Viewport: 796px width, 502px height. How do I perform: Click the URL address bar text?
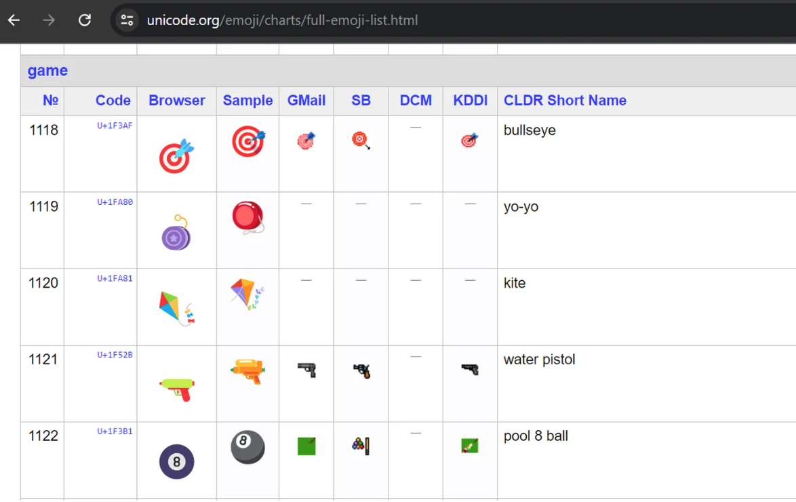282,20
